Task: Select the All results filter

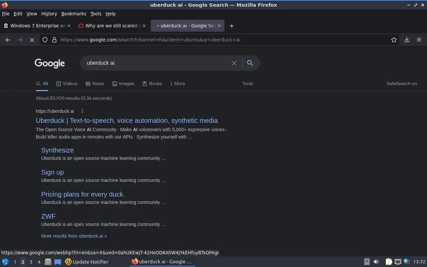Action: tap(42, 84)
